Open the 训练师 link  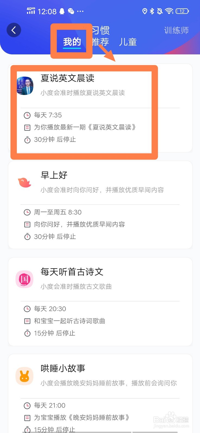[176, 30]
